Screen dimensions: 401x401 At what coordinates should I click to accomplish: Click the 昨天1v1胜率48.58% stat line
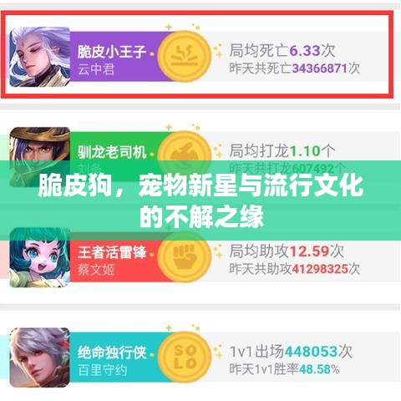click(284, 369)
